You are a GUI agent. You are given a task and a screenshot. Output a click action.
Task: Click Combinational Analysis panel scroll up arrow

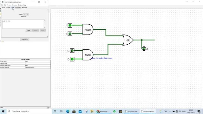[47, 10]
